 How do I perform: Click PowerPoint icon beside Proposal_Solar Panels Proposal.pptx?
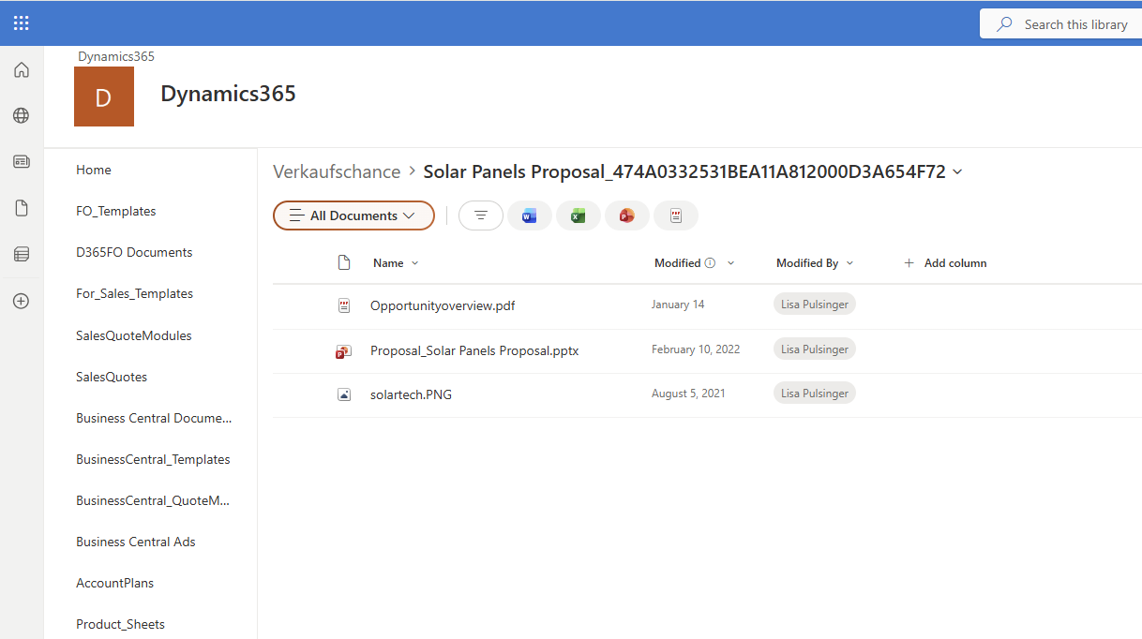[x=343, y=351]
